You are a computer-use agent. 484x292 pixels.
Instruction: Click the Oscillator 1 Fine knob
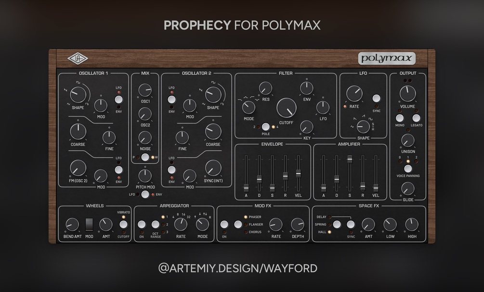click(x=109, y=138)
